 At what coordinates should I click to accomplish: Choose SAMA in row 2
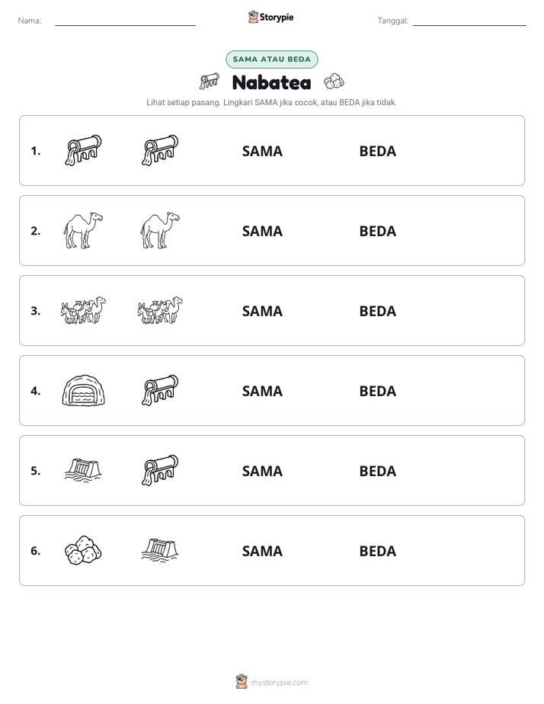click(x=263, y=231)
